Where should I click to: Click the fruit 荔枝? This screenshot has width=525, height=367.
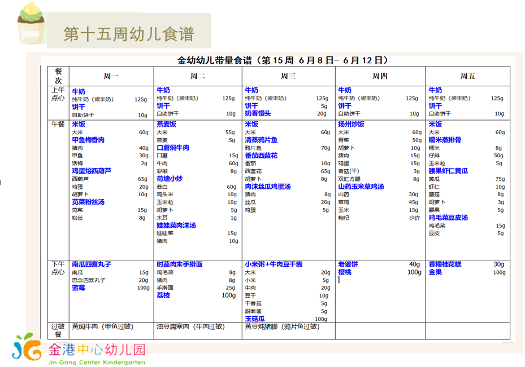coord(163,295)
